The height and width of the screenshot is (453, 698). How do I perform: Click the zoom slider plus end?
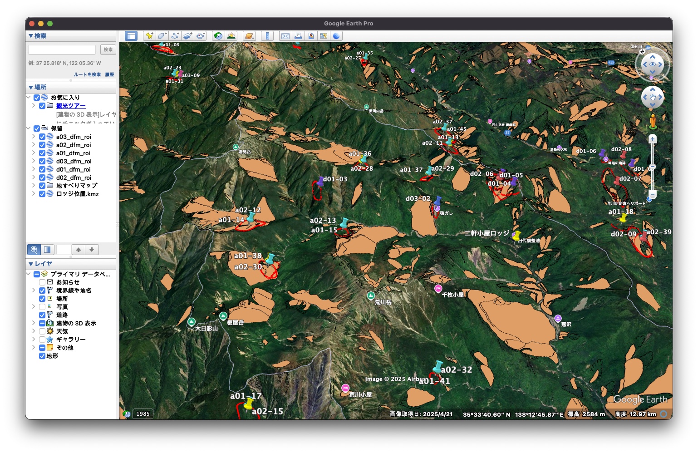[x=652, y=139]
